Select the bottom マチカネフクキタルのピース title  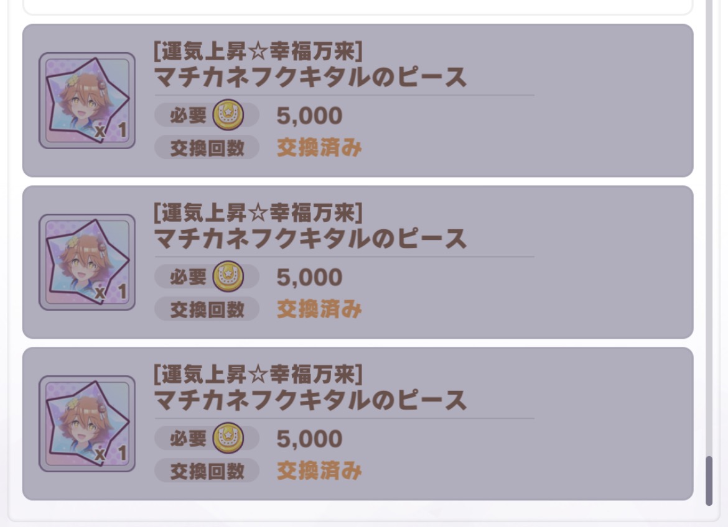tap(310, 401)
